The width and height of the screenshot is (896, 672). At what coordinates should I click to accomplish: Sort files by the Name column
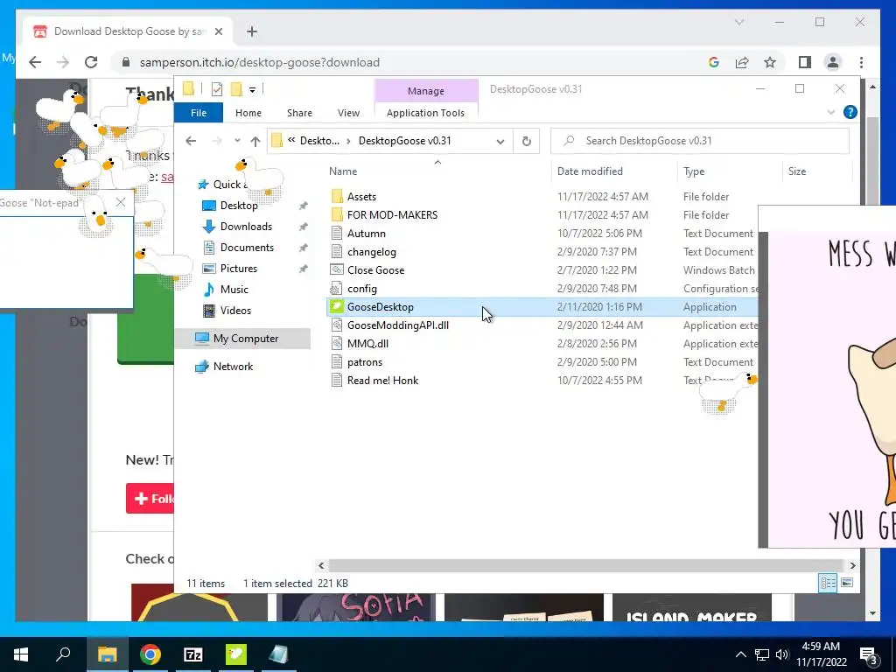click(x=343, y=171)
